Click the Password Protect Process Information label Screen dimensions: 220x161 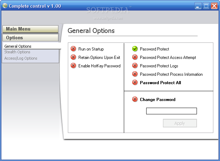(171, 74)
